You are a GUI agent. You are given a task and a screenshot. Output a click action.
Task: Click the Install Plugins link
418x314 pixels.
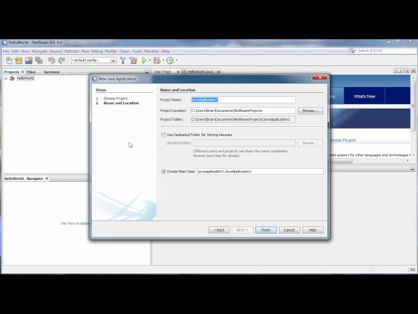[344, 140]
